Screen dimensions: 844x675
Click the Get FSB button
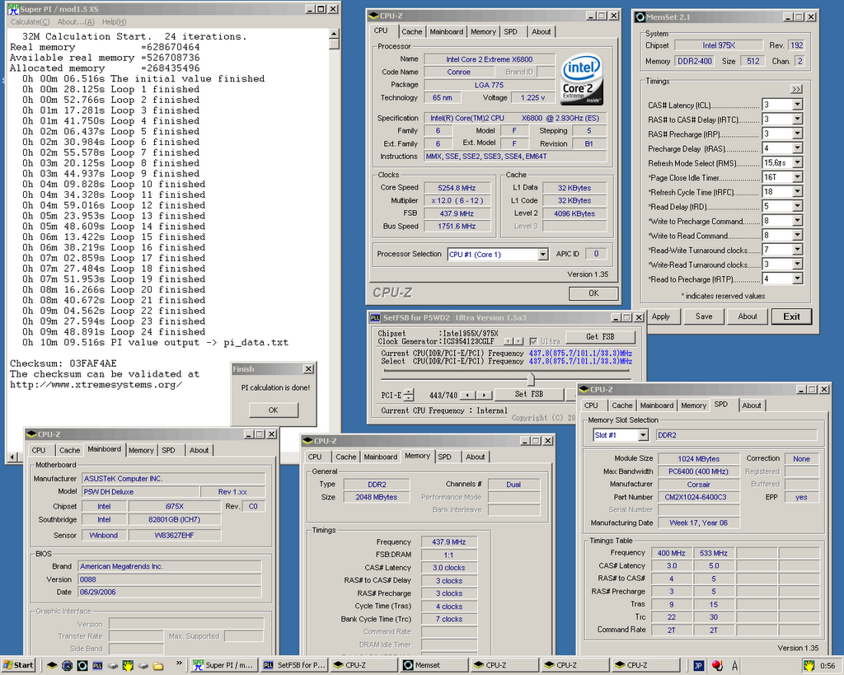[x=600, y=337]
